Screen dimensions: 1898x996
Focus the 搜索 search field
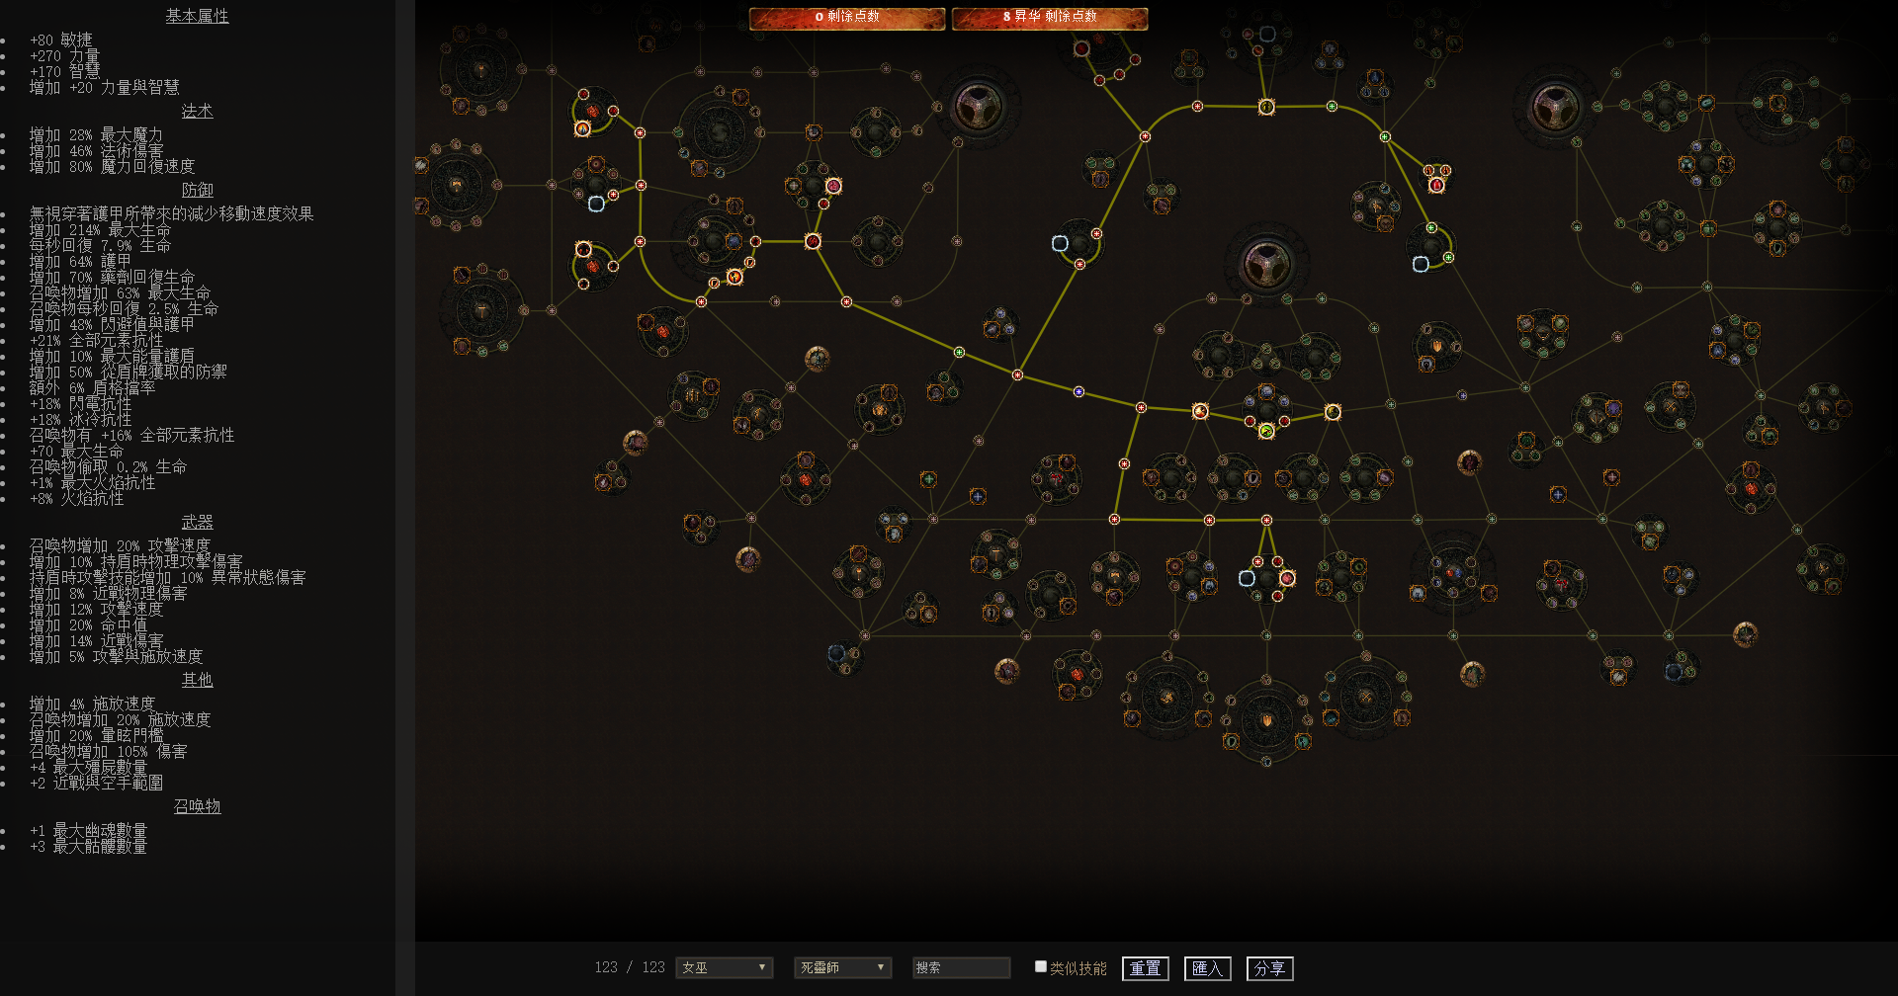coord(961,967)
